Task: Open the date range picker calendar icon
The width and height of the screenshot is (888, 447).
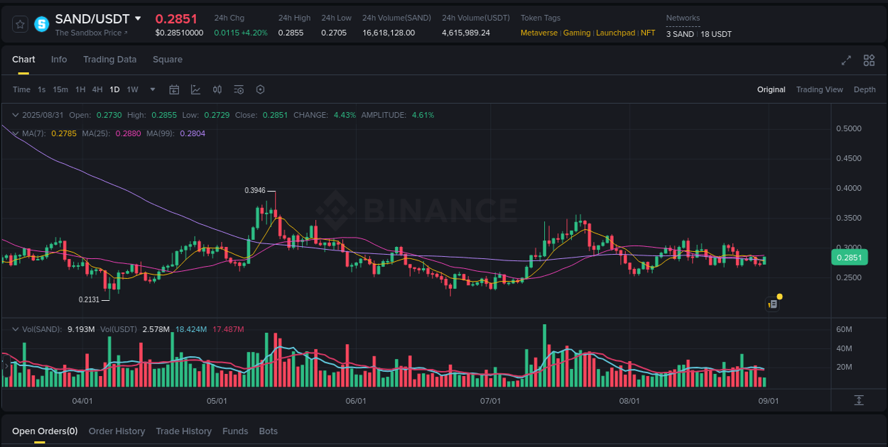Action: click(x=174, y=89)
